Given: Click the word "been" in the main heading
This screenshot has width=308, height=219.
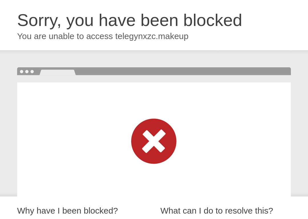Looking at the screenshot, I should 159,20.
